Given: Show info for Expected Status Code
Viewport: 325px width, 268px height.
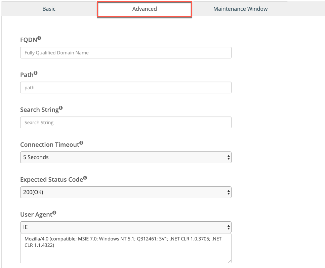Looking at the screenshot, I should 85,178.
